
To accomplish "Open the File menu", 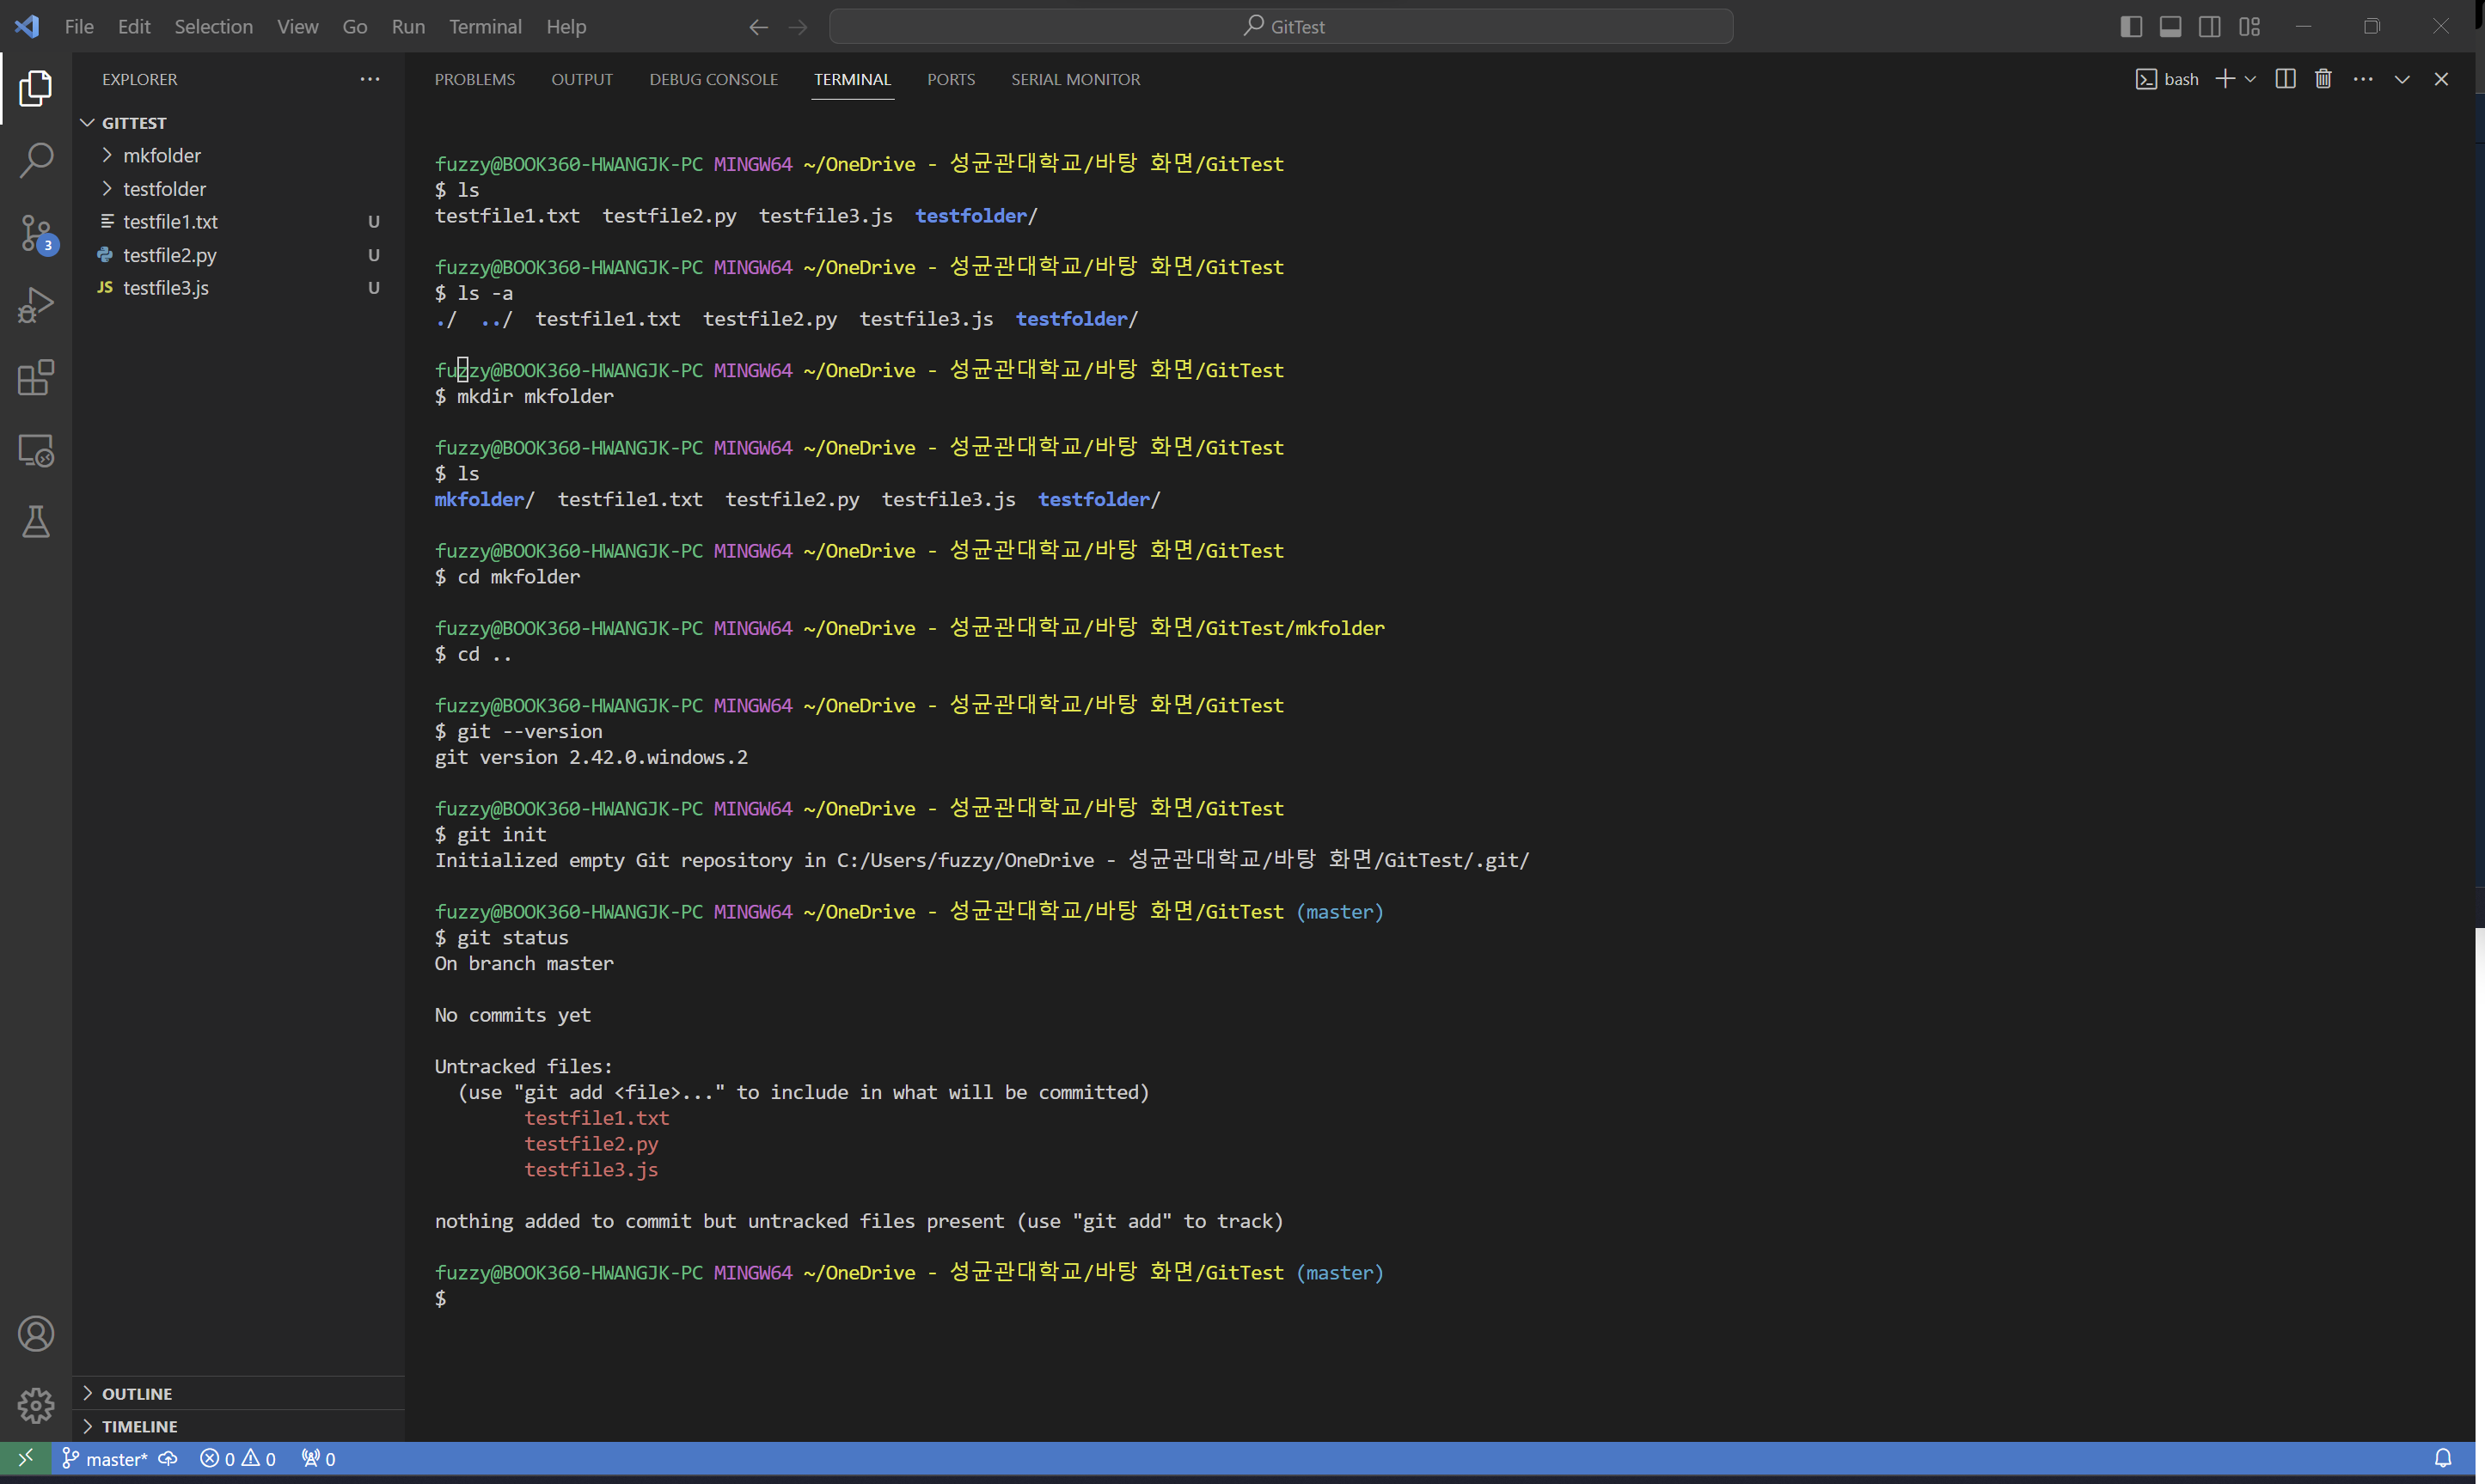I will [x=79, y=27].
